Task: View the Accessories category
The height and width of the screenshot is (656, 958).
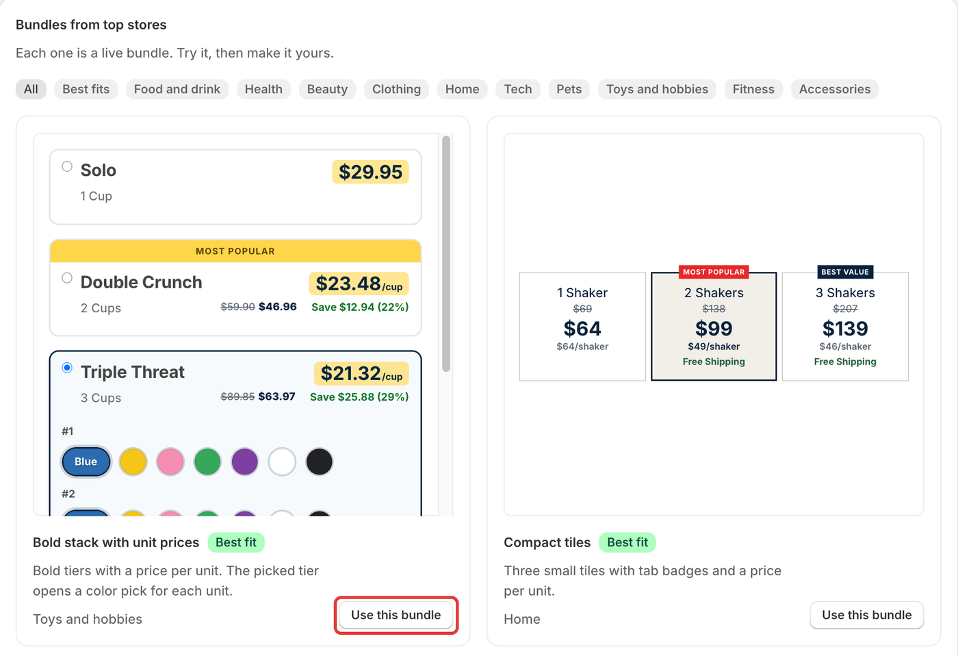Action: pyautogui.click(x=835, y=89)
